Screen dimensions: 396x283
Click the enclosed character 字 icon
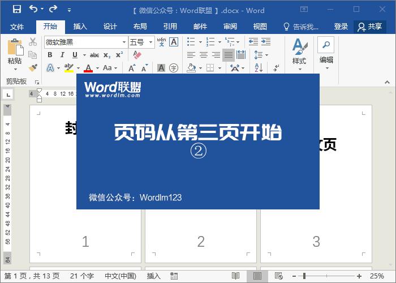pyautogui.click(x=174, y=68)
